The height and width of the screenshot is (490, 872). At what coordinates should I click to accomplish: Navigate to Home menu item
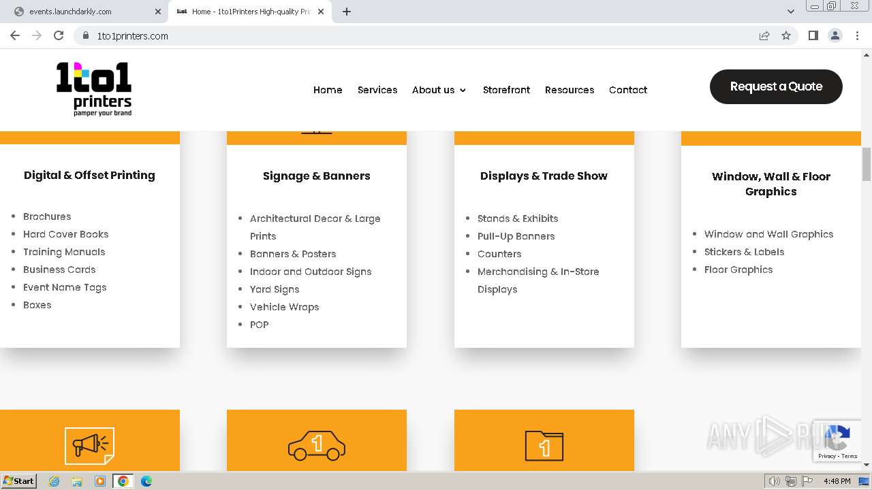[328, 90]
